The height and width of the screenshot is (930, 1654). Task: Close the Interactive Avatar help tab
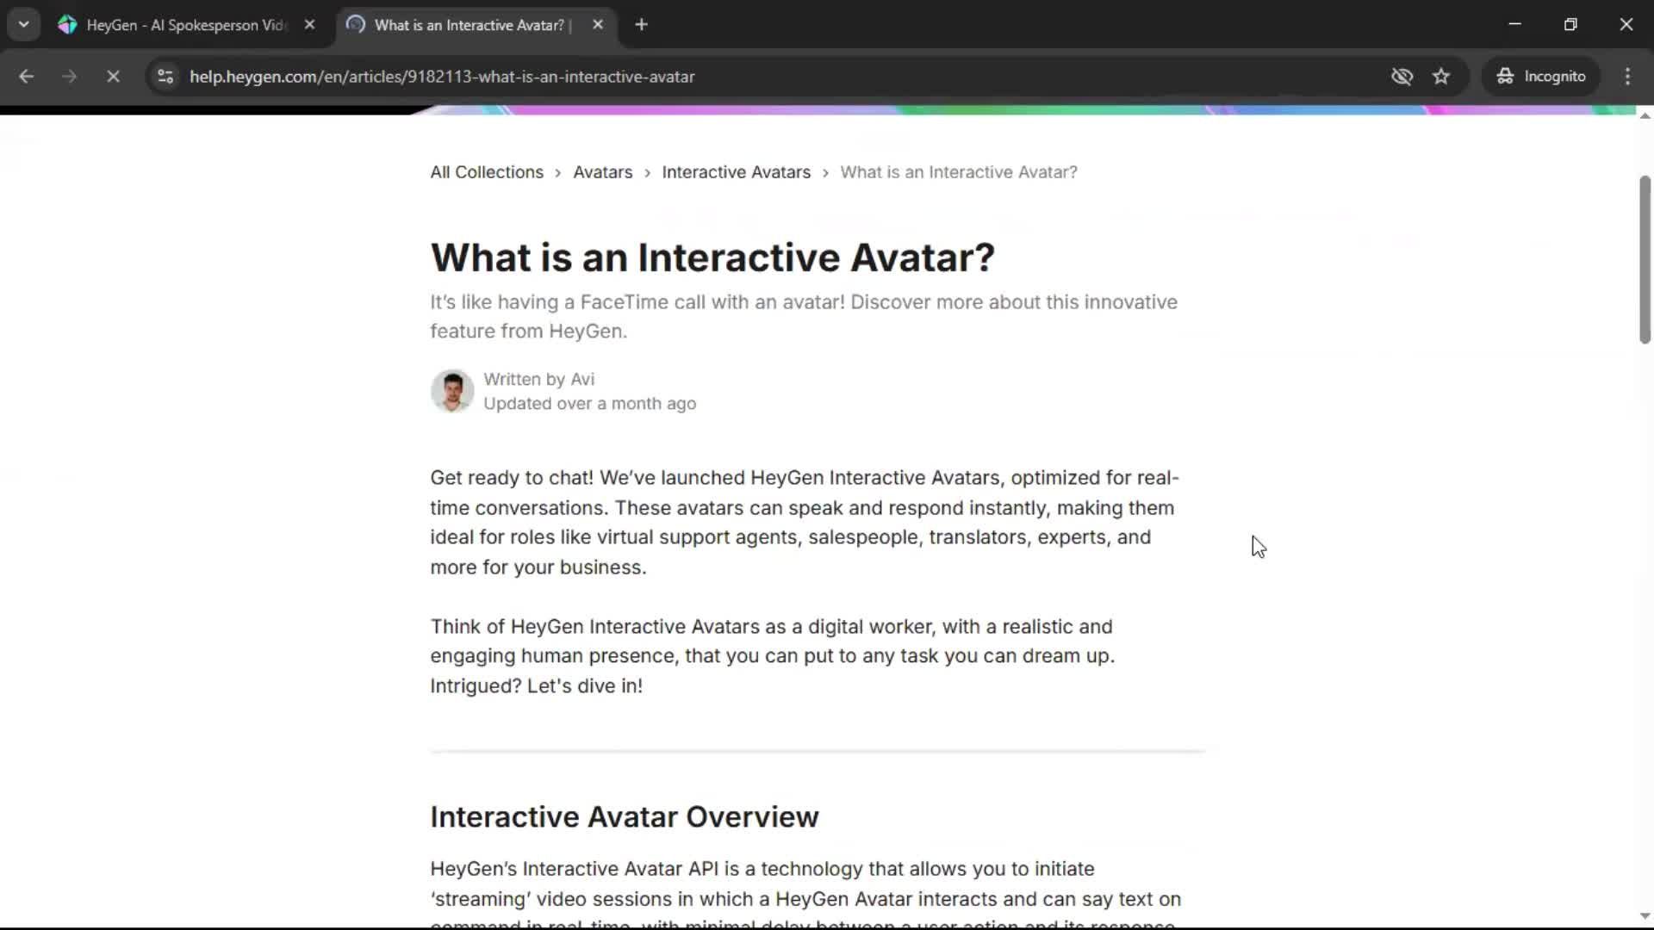point(598,25)
